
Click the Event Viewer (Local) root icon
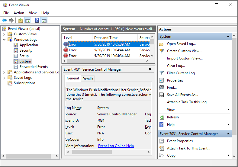(5, 29)
